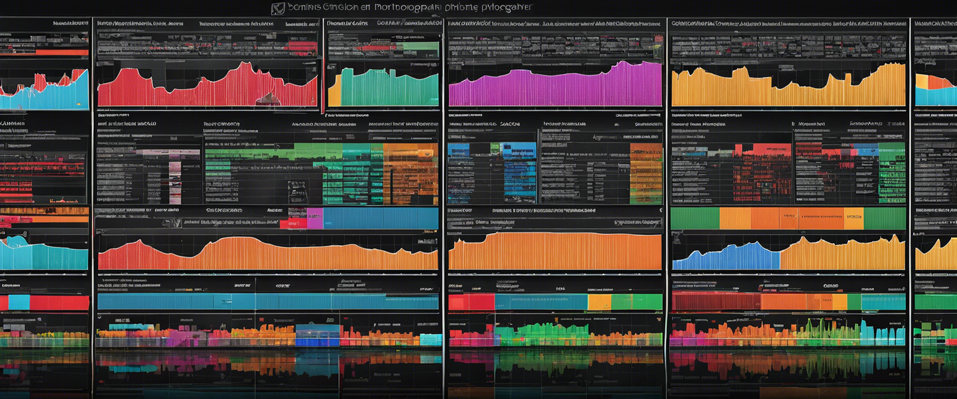Screen dimensions: 957x399
Task: Select the blue portion of the blue-and-orange chart
Action: 727,257
